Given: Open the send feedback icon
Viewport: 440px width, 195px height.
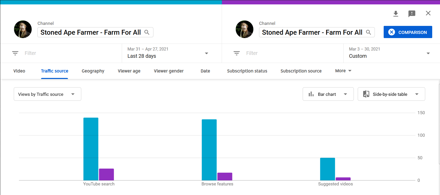Looking at the screenshot, I should pyautogui.click(x=412, y=13).
